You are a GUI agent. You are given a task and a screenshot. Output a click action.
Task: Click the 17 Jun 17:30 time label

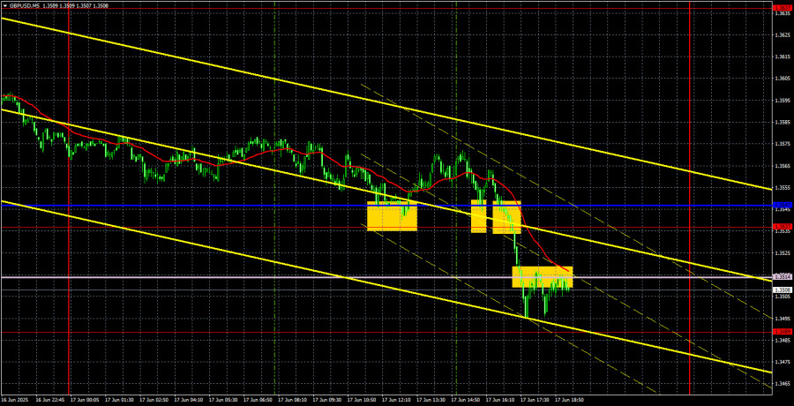click(533, 400)
